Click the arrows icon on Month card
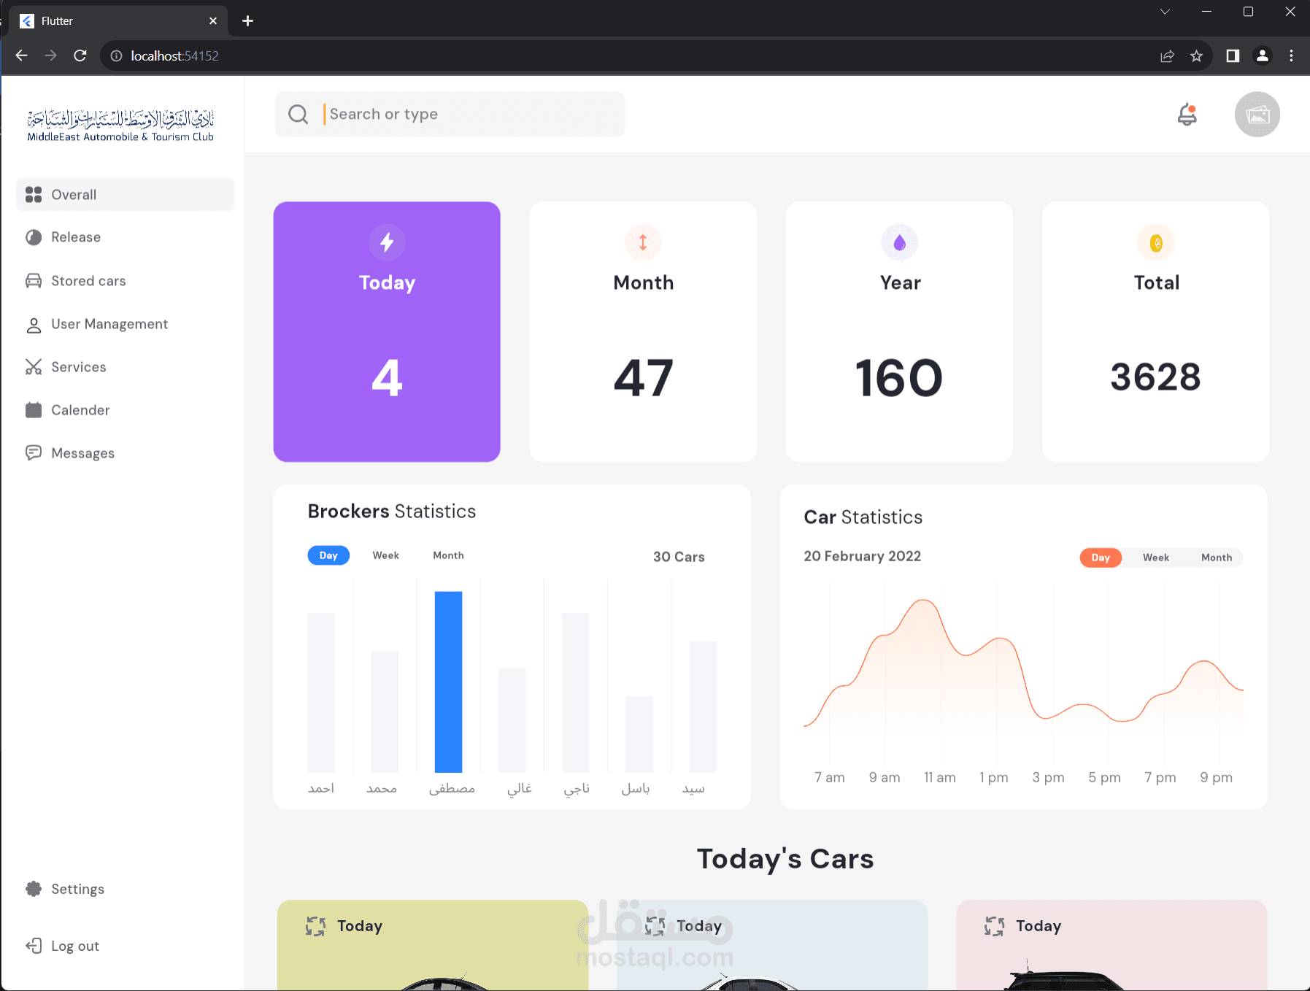Image resolution: width=1310 pixels, height=991 pixels. point(643,242)
